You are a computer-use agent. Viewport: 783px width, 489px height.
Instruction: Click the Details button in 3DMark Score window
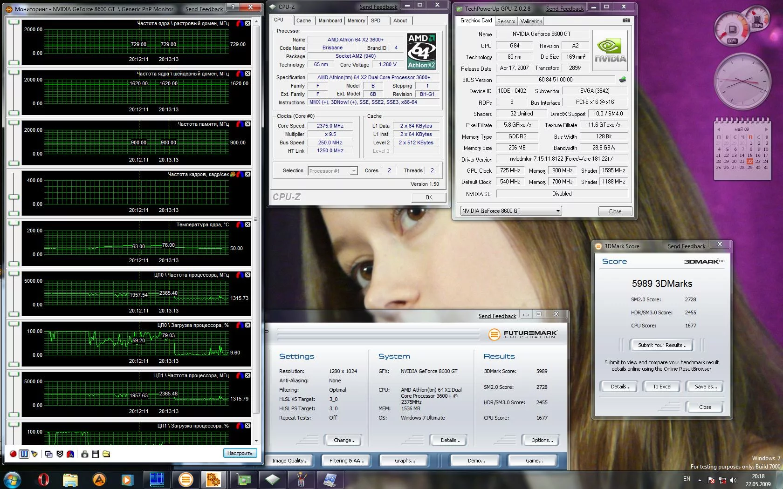[x=620, y=387]
